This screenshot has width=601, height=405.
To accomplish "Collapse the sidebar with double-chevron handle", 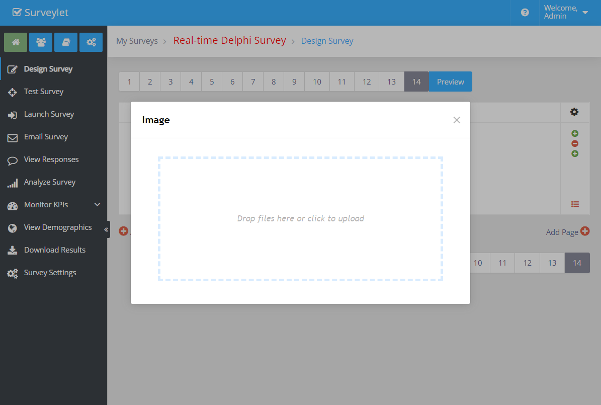I will pos(106,229).
